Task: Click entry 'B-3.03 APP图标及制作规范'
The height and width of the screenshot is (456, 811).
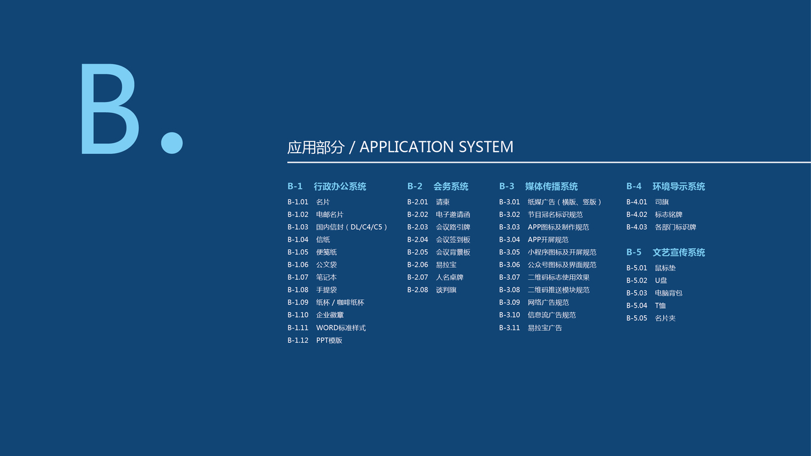Action: click(x=544, y=227)
